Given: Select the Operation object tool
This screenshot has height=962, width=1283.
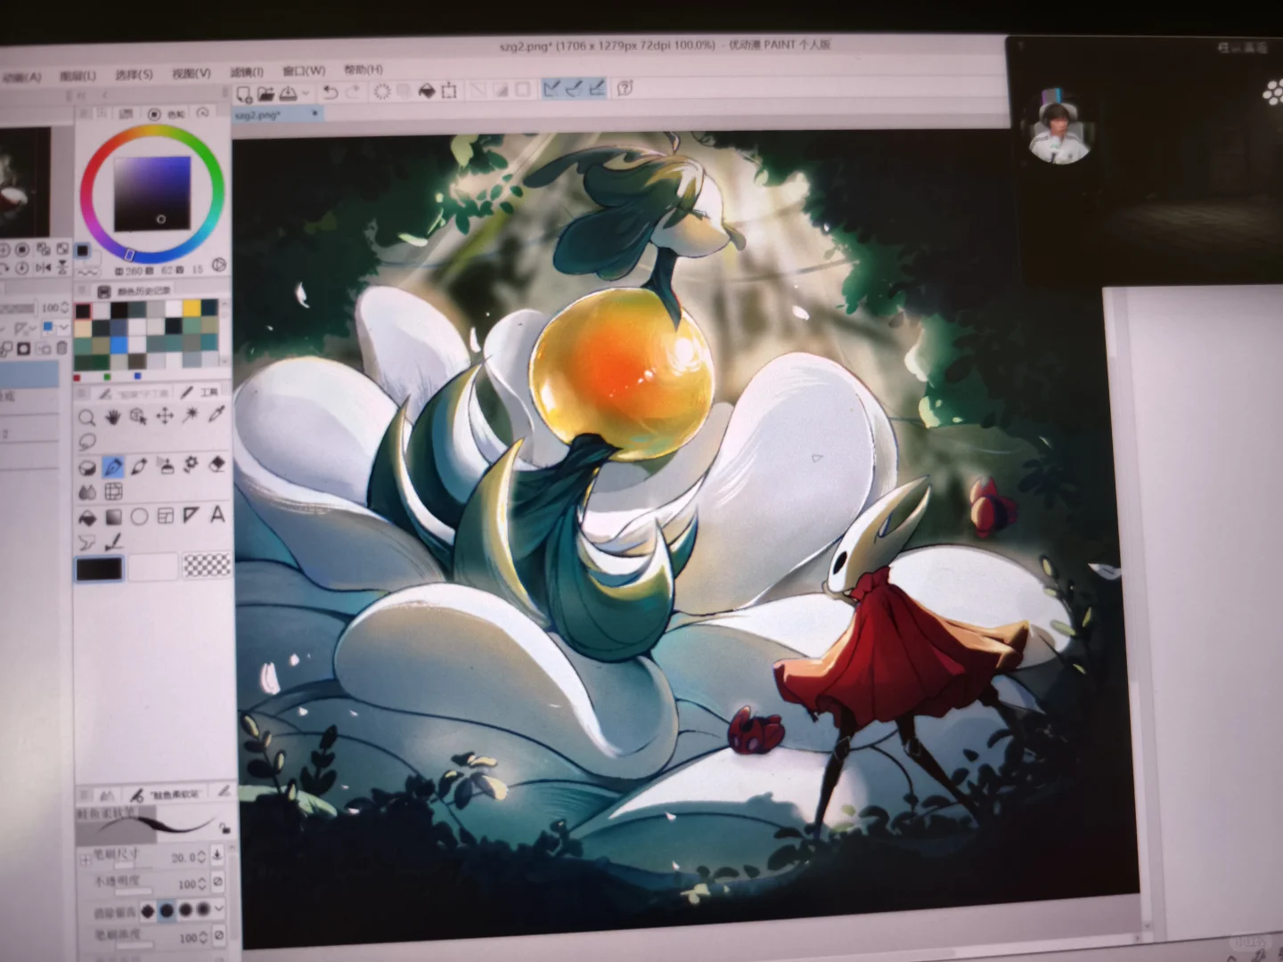Looking at the screenshot, I should tap(138, 416).
